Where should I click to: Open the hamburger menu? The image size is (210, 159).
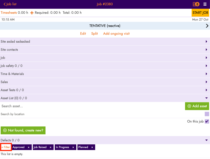click(x=205, y=4)
